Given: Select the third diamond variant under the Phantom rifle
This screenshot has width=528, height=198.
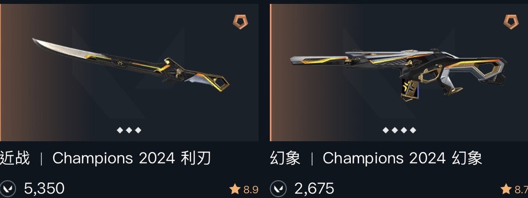Looking at the screenshot, I should coord(404,130).
